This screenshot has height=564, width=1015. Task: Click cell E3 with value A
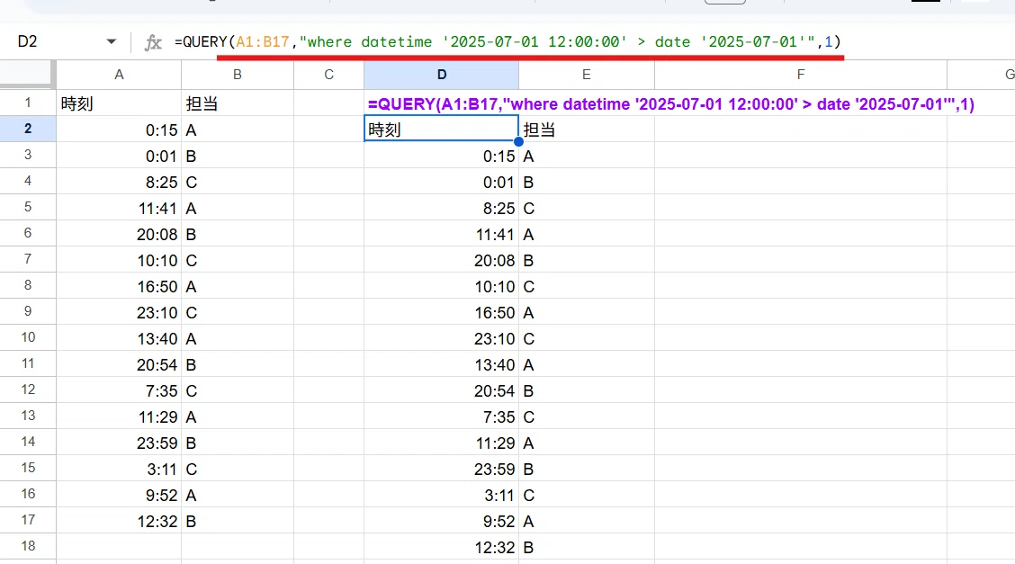[587, 156]
